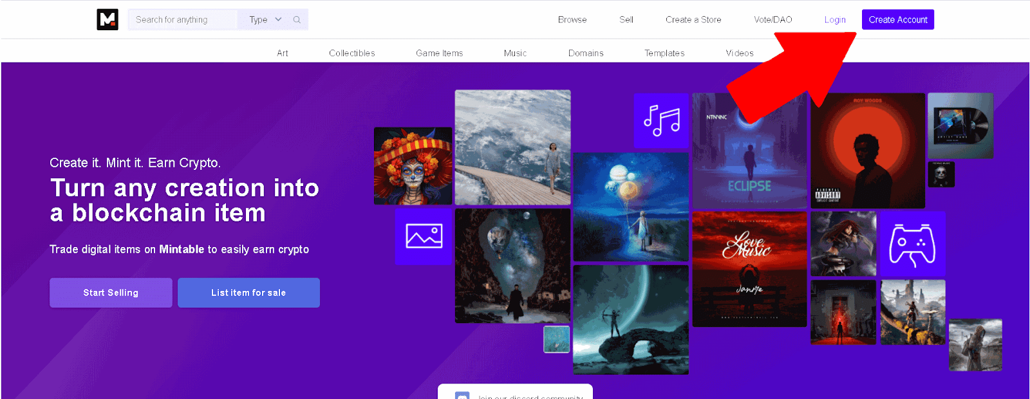This screenshot has width=1030, height=399.
Task: Focus the Search for anything field
Action: 183,19
